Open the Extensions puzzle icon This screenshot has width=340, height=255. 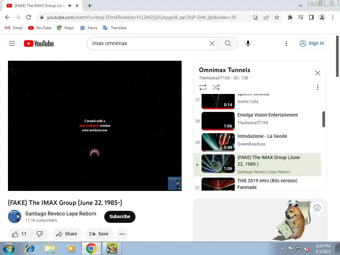pos(290,17)
